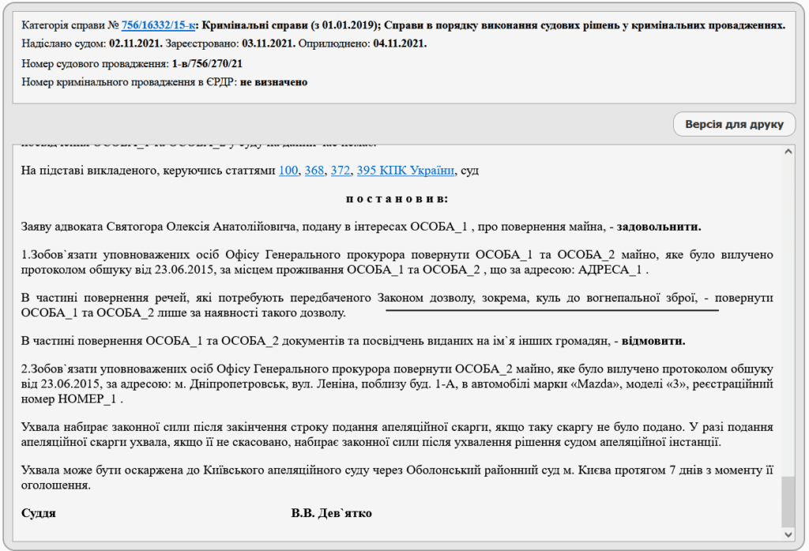809x551 pixels.
Task: Open the 395 КПК України link
Action: click(405, 171)
